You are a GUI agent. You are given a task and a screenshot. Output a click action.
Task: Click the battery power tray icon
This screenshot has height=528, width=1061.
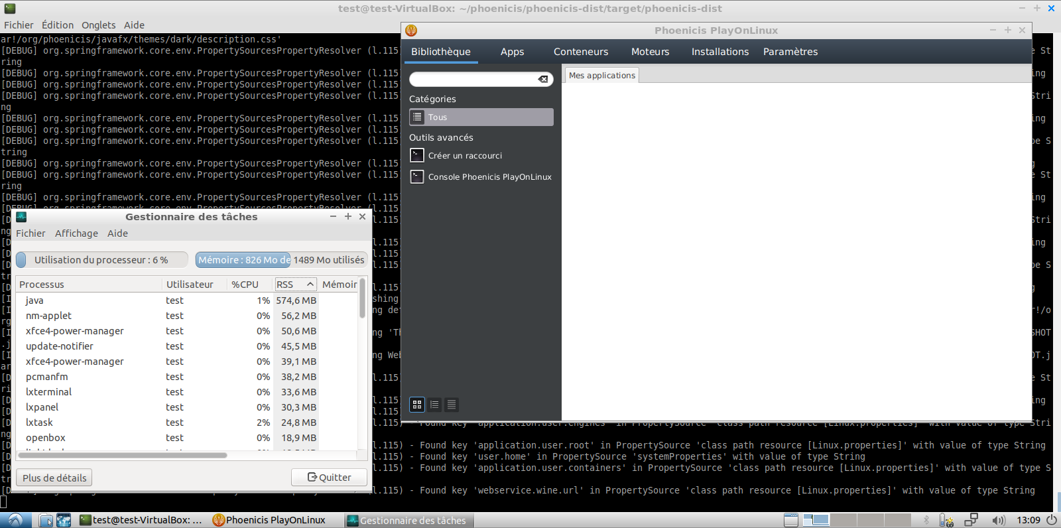click(x=947, y=520)
